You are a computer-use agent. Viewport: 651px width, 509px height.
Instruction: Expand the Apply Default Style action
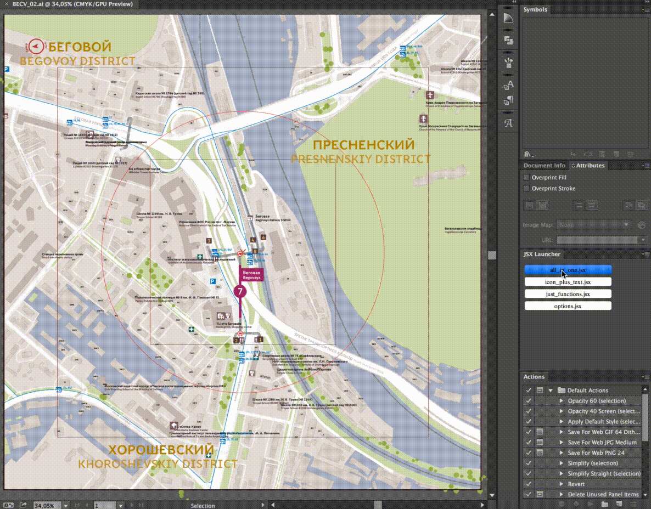(562, 421)
